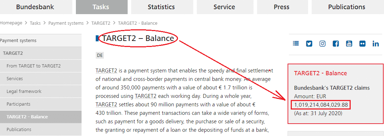The image size is (384, 136).
Task: Open the Publications top navigation tab
Action: coord(346,7)
